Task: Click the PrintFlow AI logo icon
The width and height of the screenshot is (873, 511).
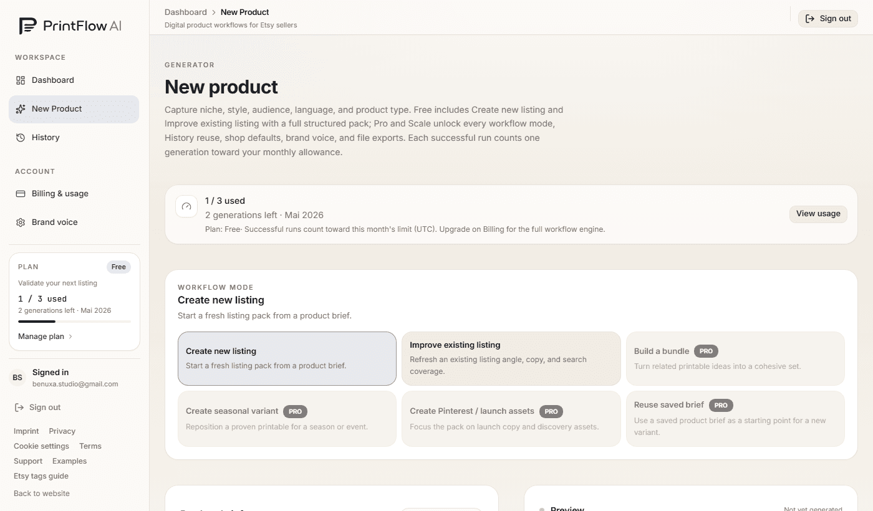Action: [28, 26]
